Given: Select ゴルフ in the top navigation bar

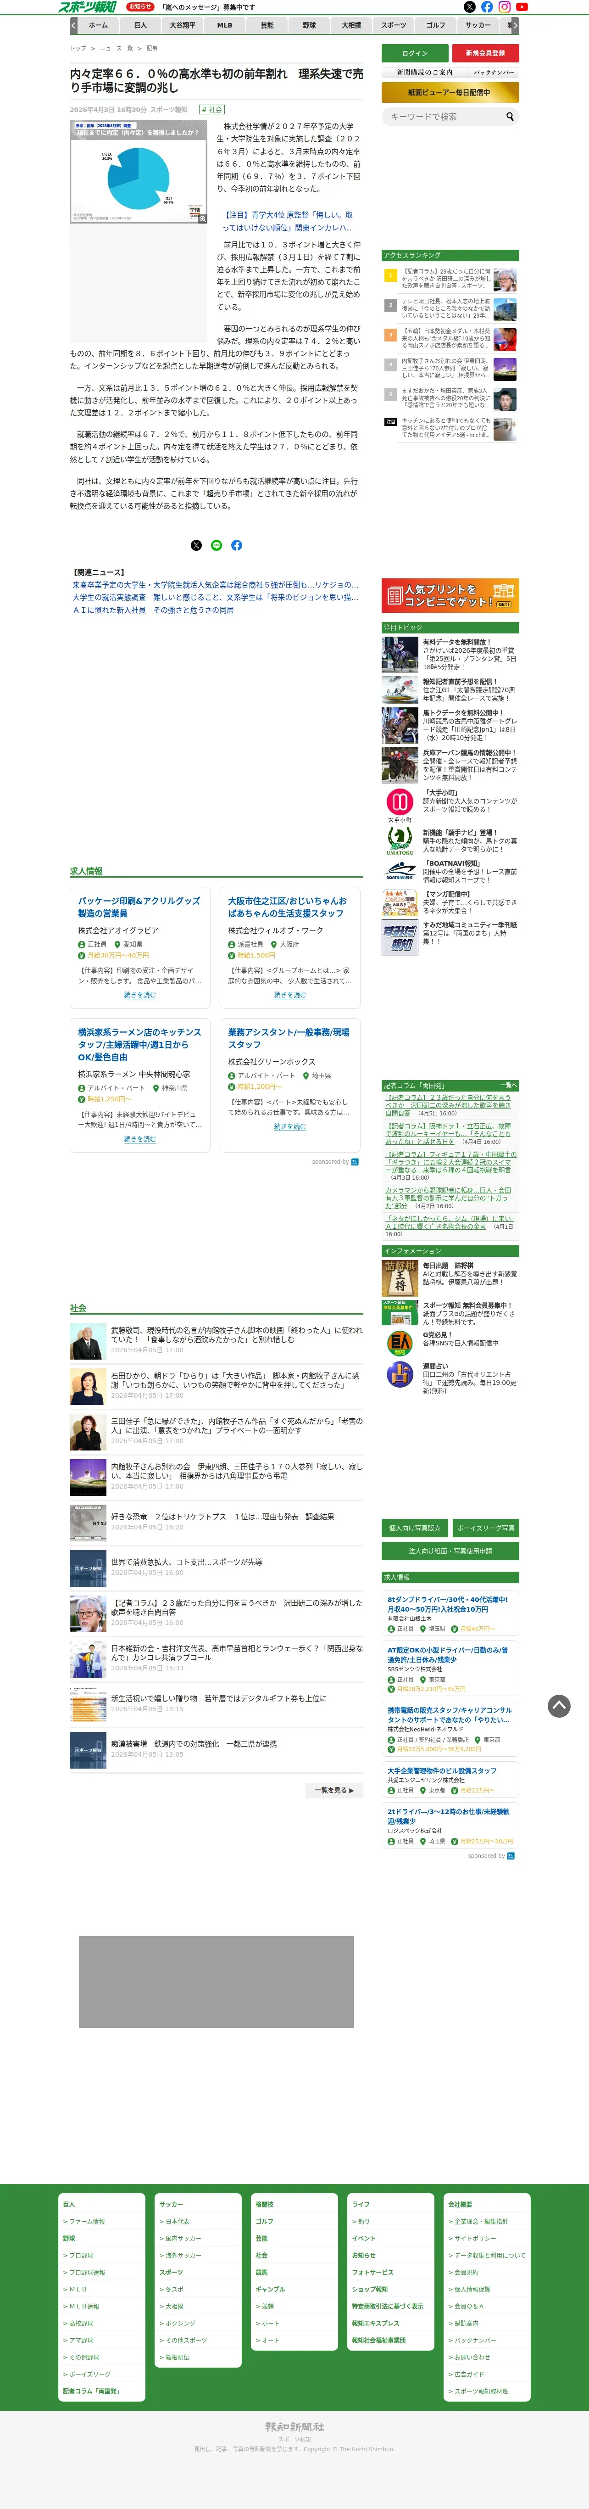Looking at the screenshot, I should 436,25.
